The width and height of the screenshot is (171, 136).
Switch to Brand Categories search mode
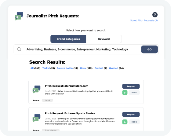68,39
